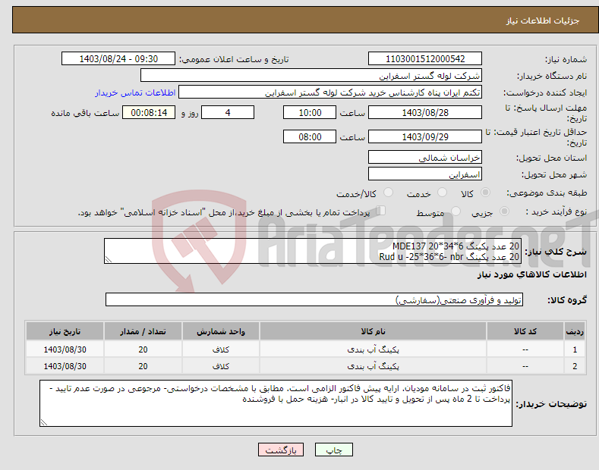Click the اطلاعات کالاهای مورد نیاز heading

[x=531, y=274]
